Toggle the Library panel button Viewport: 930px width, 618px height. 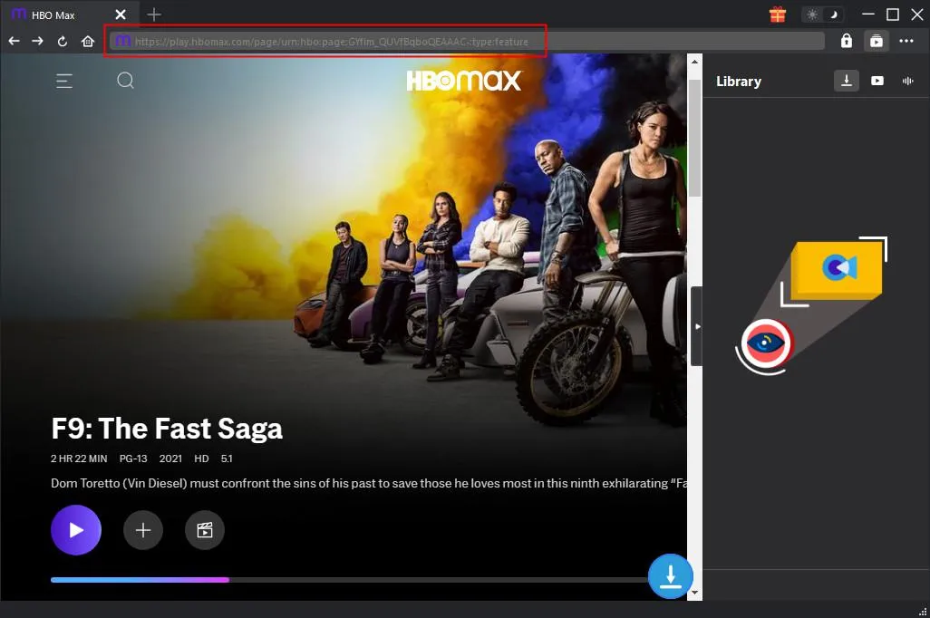click(876, 41)
